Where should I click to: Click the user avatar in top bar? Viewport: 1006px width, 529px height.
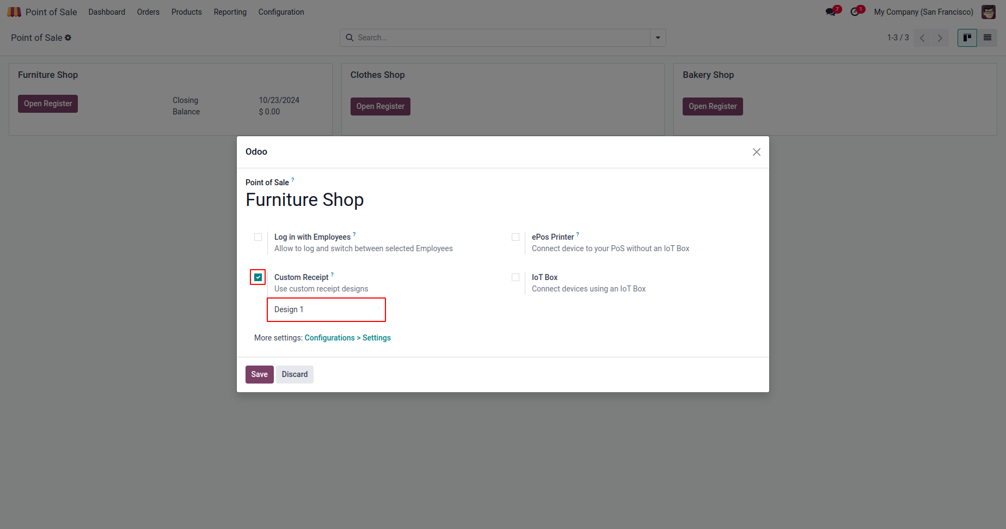pos(988,12)
